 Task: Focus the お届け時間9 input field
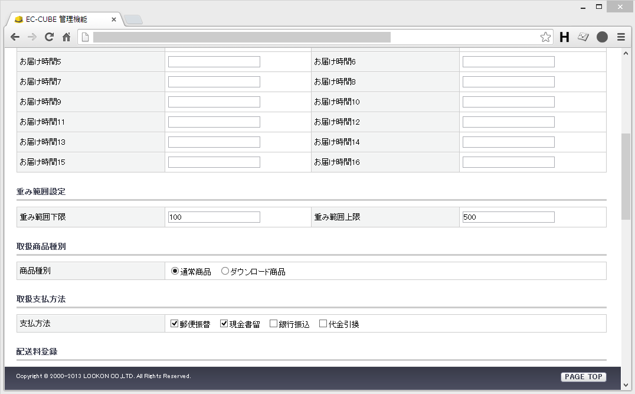(214, 102)
